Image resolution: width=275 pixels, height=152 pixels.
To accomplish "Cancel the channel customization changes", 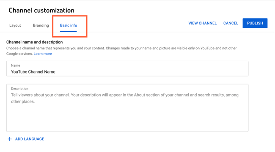I will point(231,23).
